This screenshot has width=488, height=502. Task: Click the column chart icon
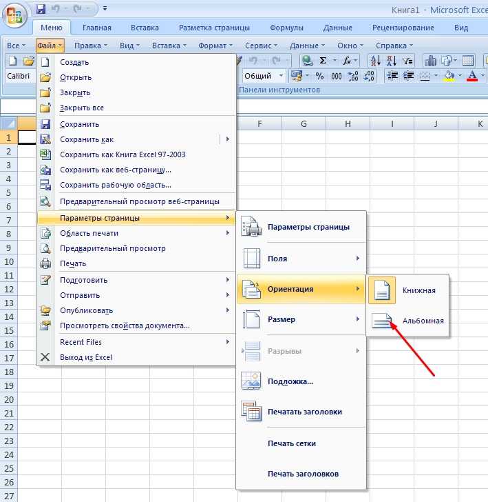coord(430,61)
